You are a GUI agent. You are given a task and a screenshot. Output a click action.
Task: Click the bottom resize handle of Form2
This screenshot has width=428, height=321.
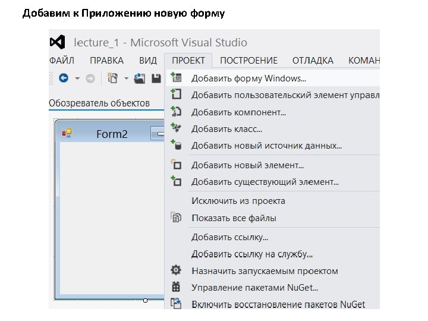(145, 300)
